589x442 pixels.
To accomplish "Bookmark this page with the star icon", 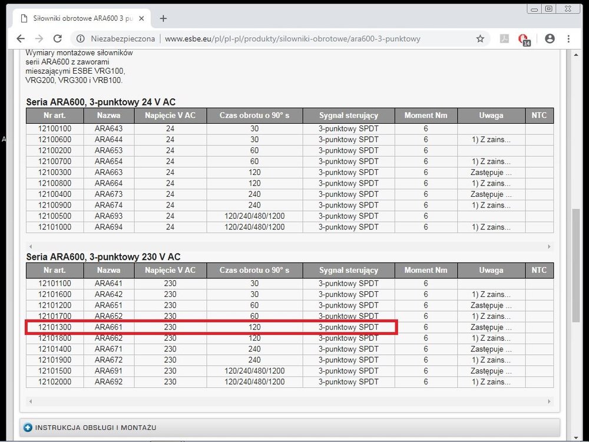I will coord(480,39).
